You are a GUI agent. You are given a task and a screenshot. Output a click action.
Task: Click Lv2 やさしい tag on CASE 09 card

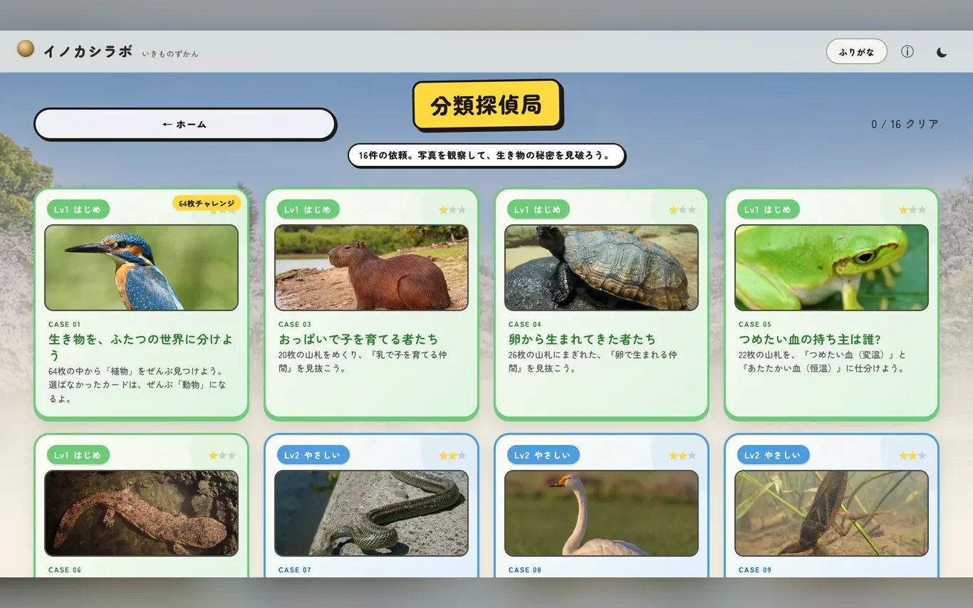(x=773, y=455)
